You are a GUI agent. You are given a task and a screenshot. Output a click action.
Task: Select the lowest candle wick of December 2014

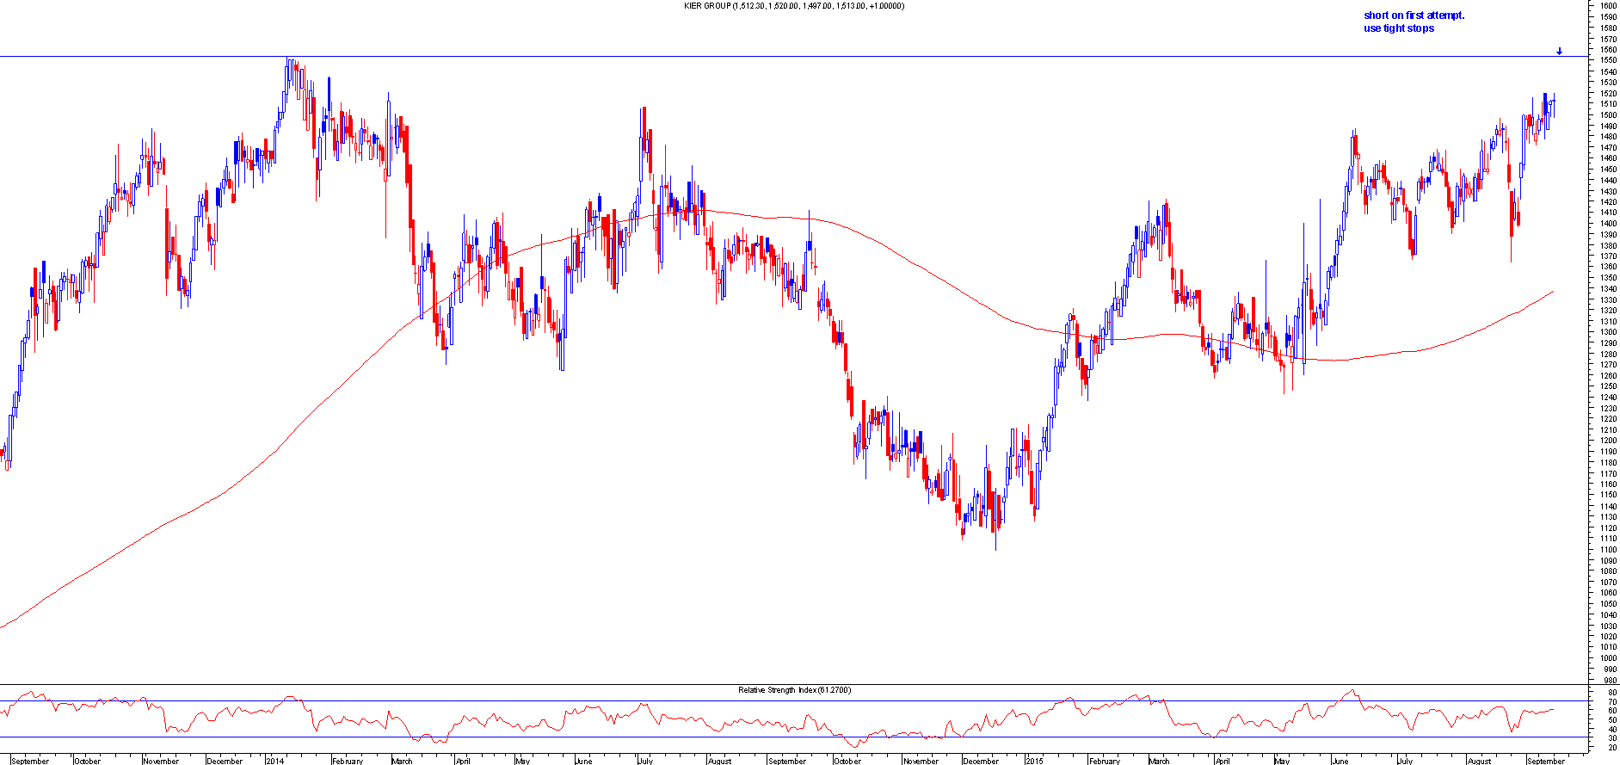point(995,546)
